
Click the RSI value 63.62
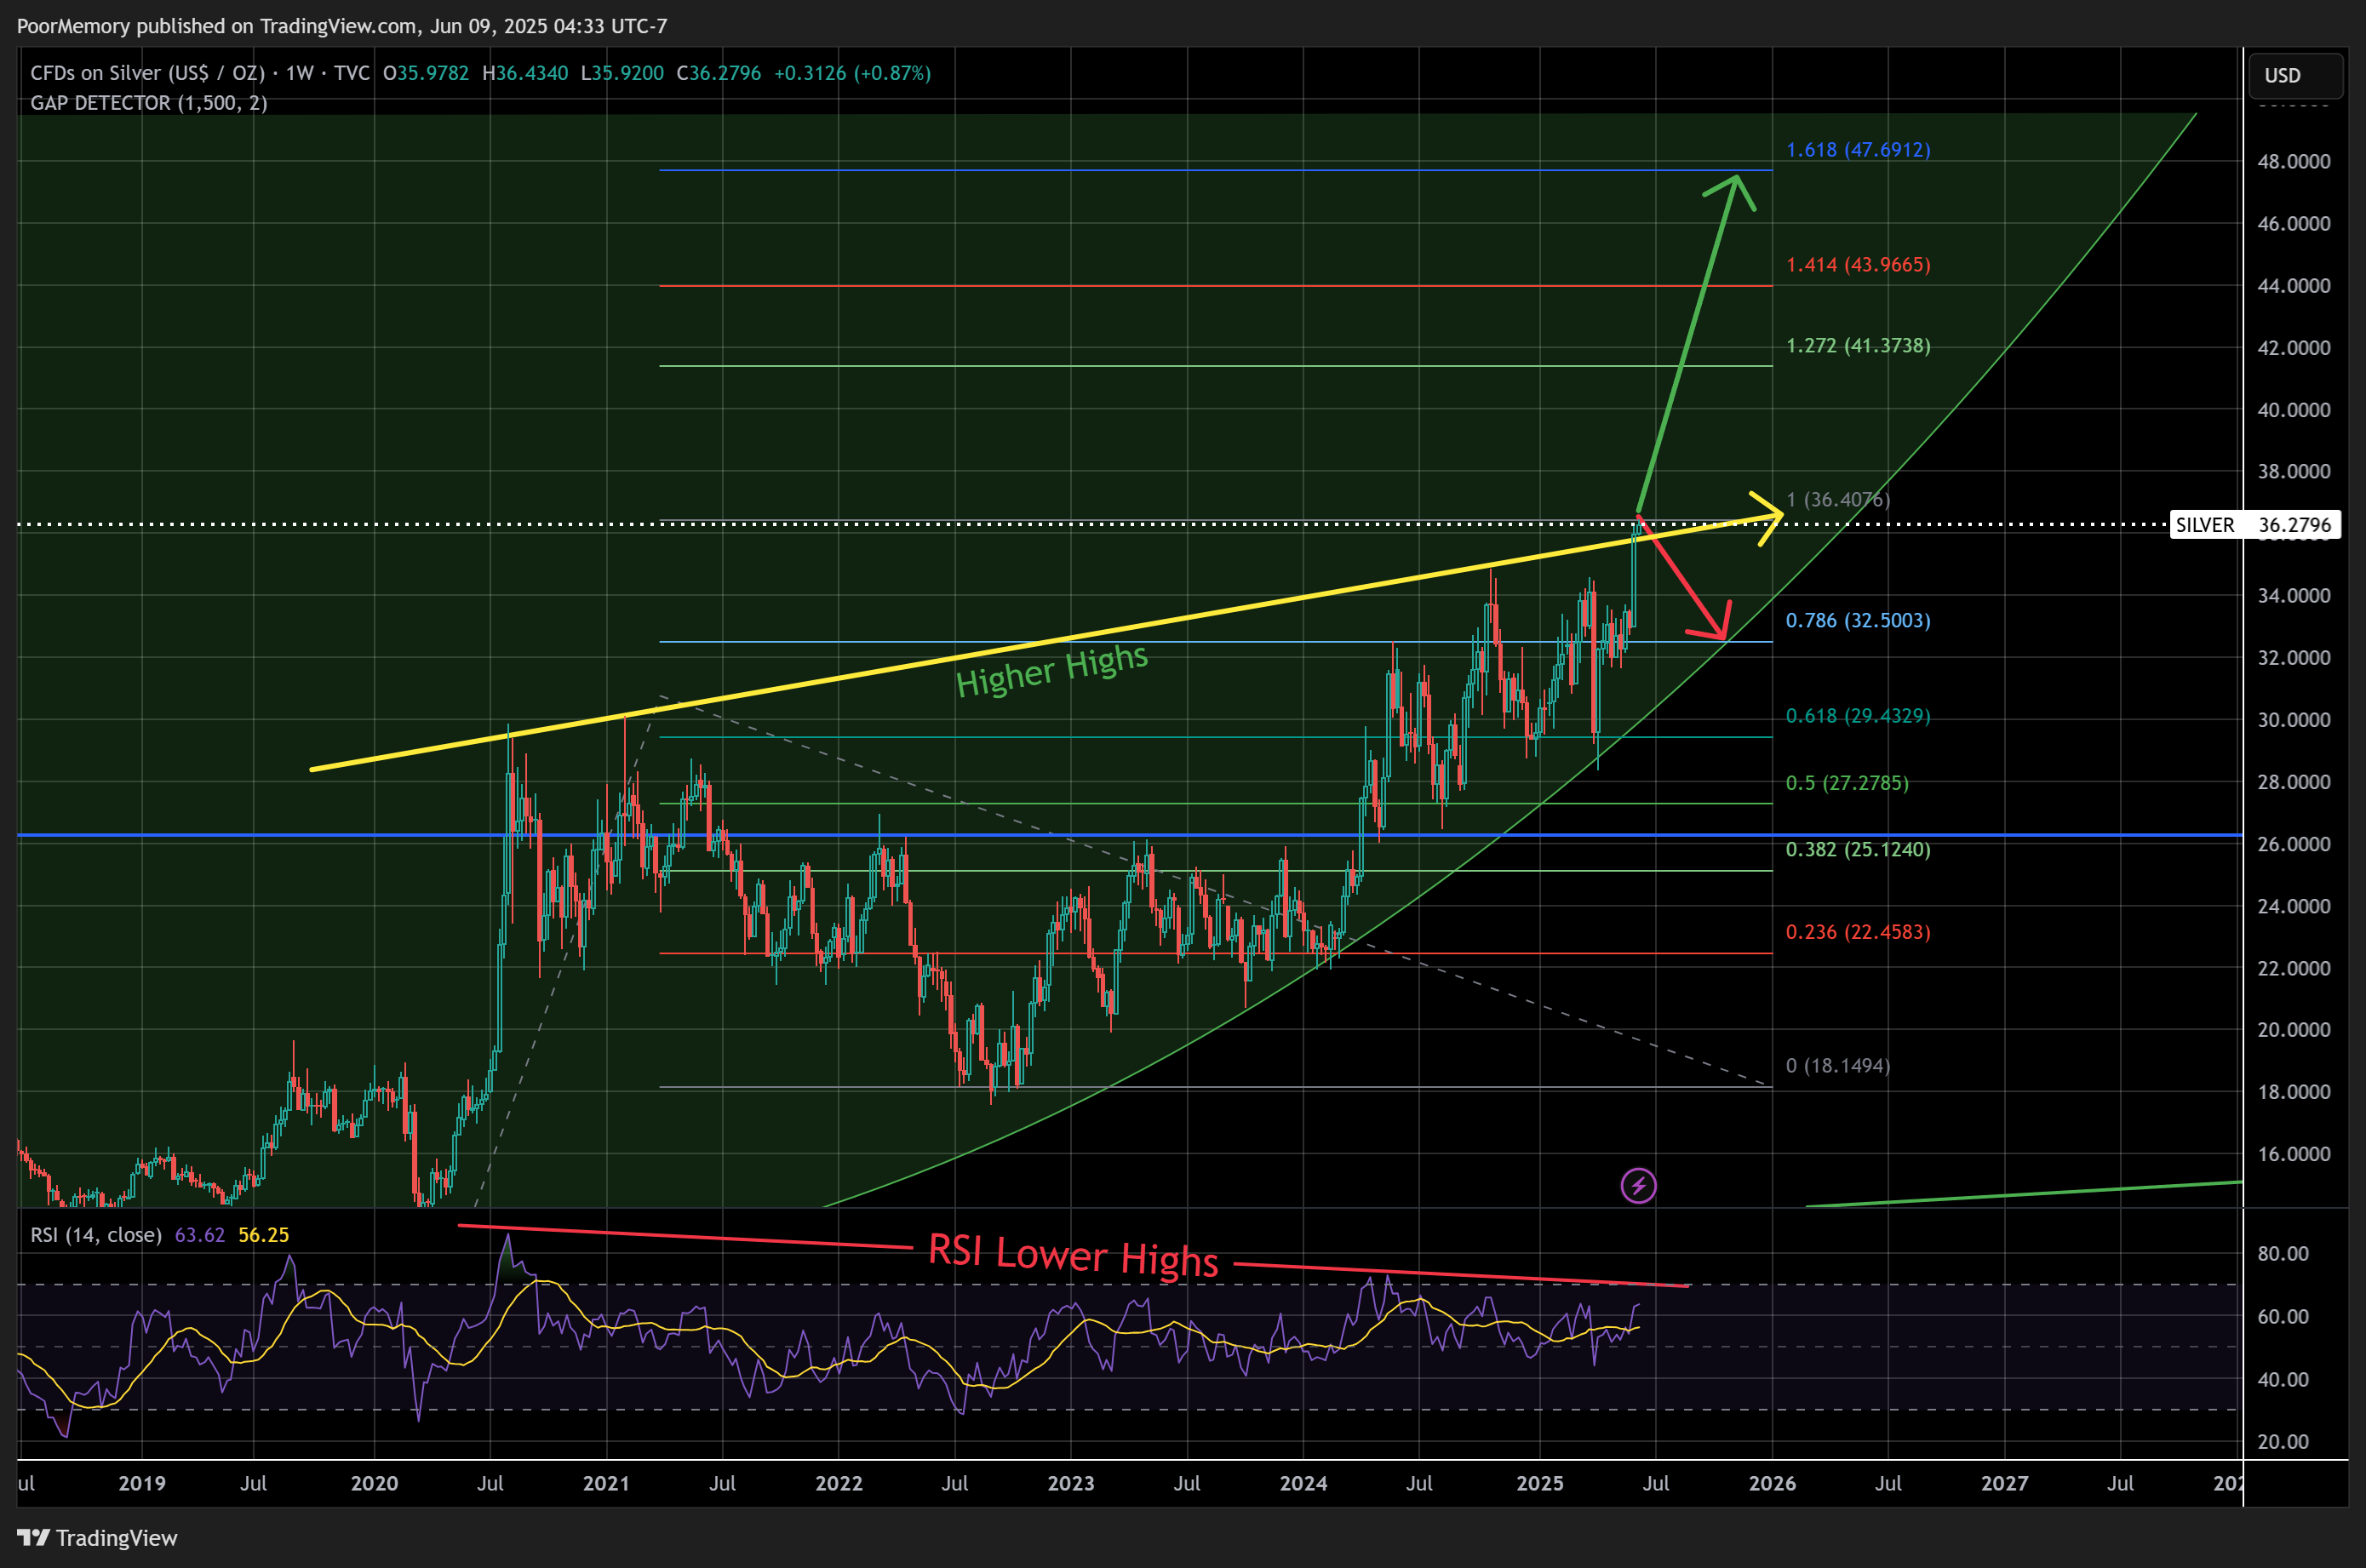[200, 1235]
